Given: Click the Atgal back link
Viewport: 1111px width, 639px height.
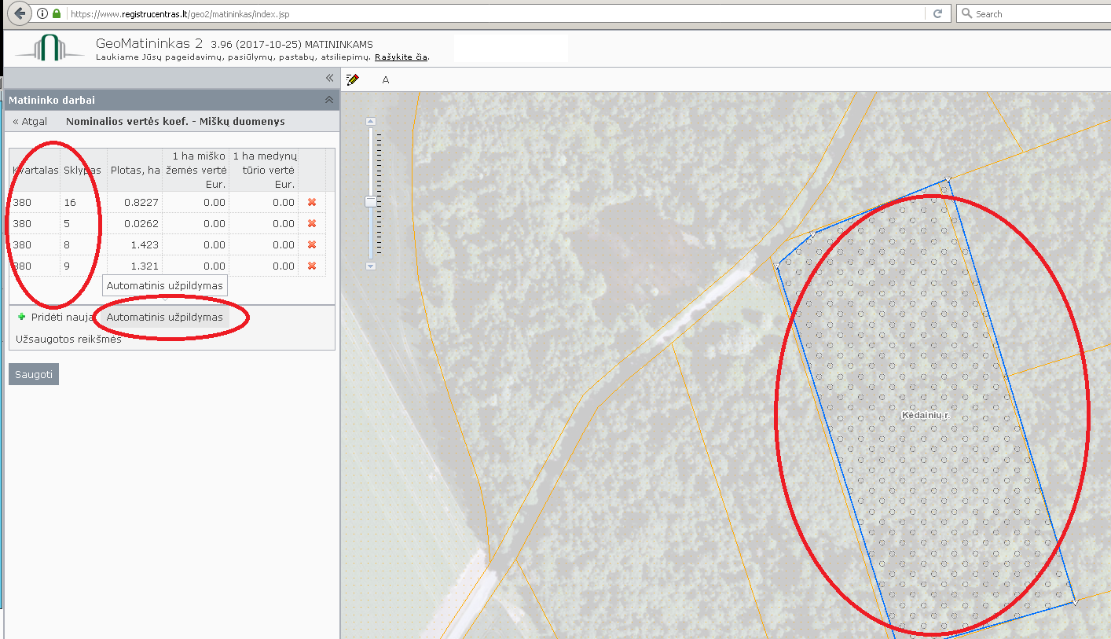Looking at the screenshot, I should click(x=30, y=121).
